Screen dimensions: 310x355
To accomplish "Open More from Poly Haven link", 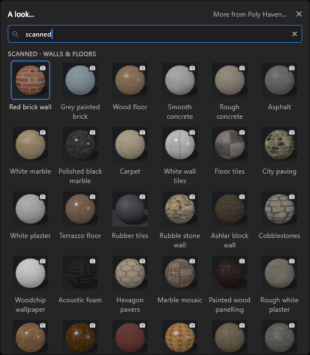I will click(x=250, y=14).
